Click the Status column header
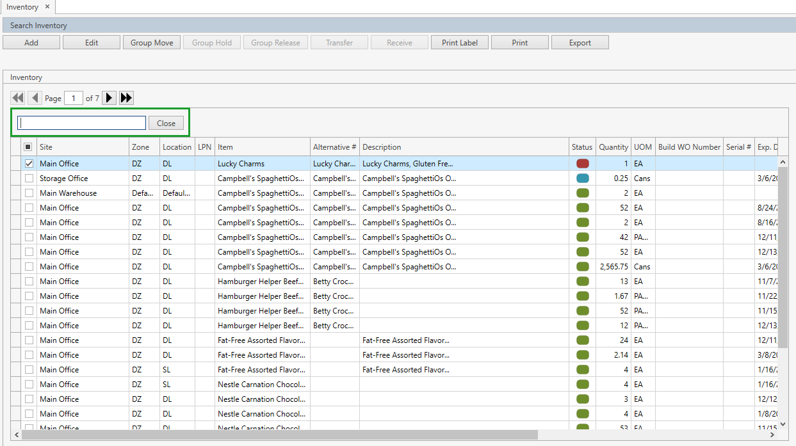This screenshot has width=796, height=446. (582, 147)
